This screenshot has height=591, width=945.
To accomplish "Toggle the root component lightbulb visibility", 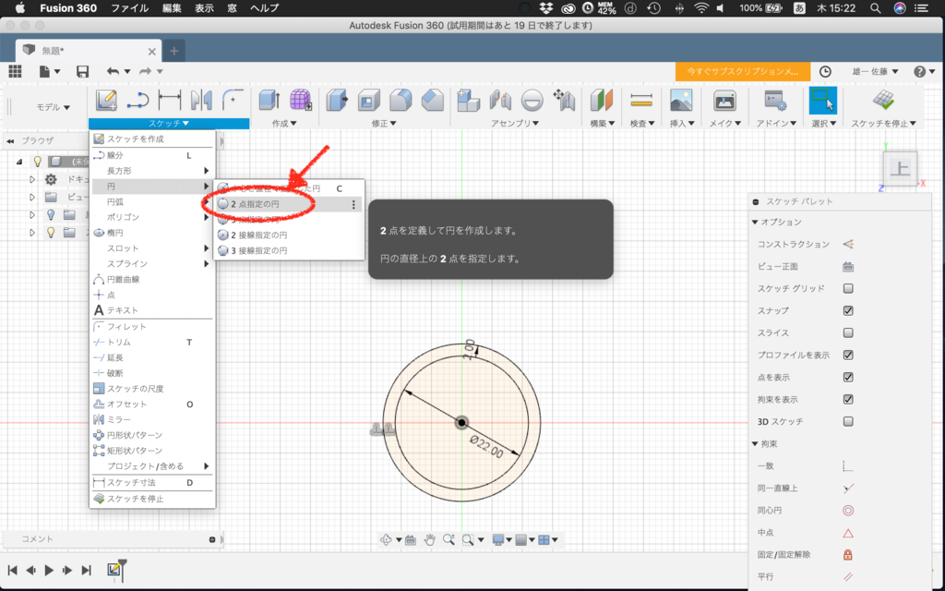I will pos(37,161).
